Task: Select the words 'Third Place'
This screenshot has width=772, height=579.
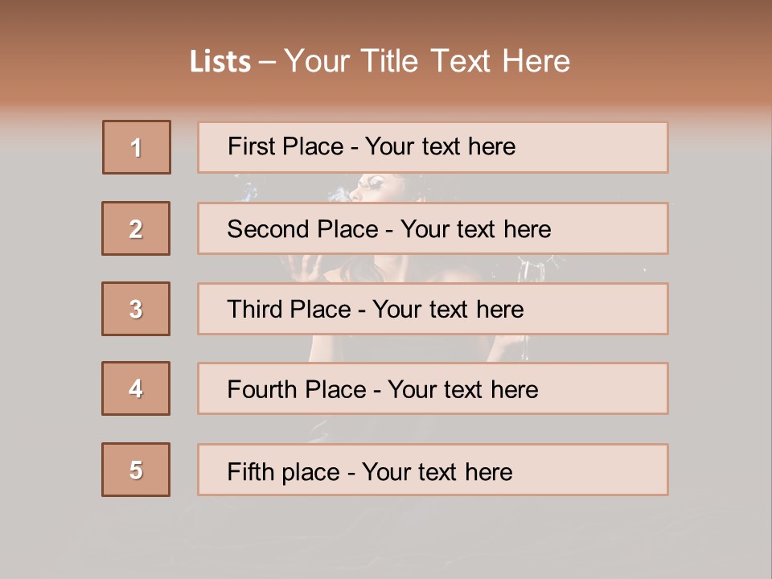Action: click(x=289, y=310)
